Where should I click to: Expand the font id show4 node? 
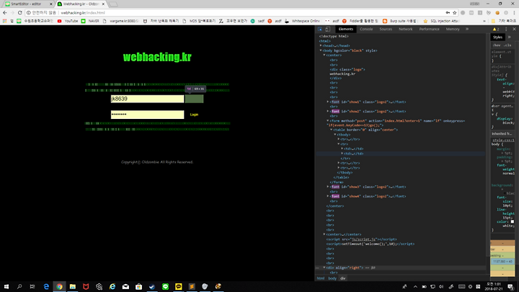(328, 196)
